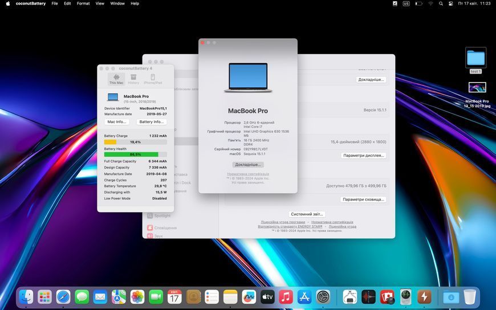Launch FaceTime from the Dock

tap(156, 297)
